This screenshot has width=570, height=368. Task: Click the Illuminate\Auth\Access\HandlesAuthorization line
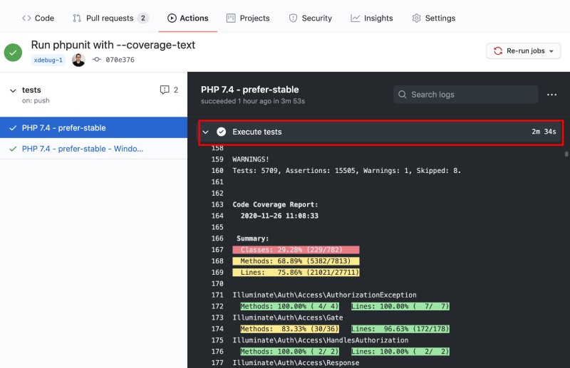click(x=320, y=340)
